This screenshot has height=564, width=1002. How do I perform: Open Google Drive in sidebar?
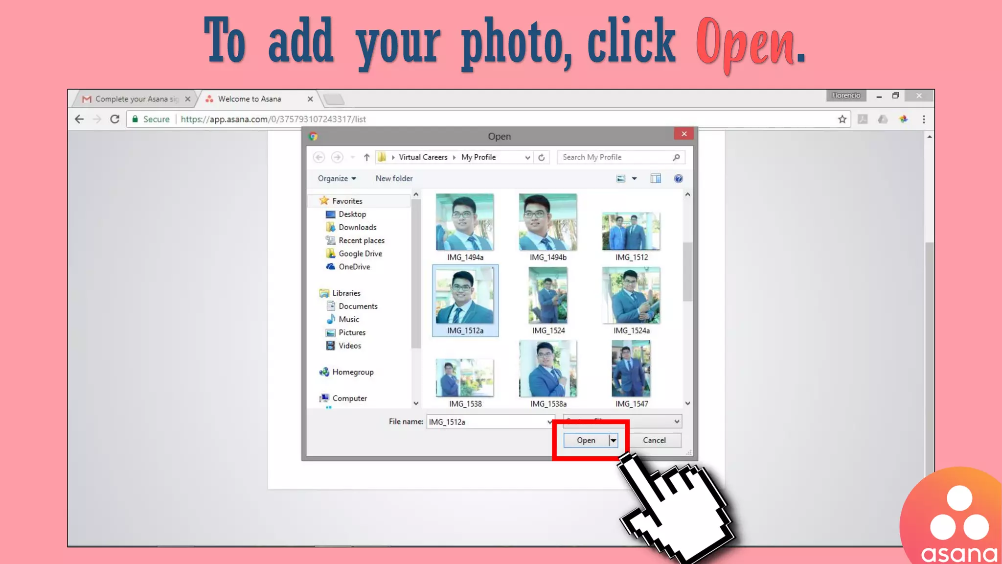click(360, 254)
